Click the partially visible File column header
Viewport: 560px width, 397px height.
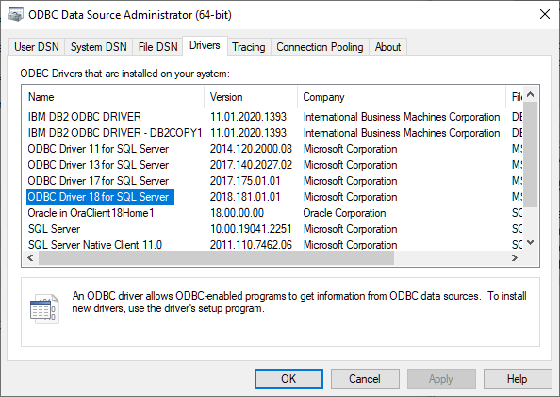[515, 97]
